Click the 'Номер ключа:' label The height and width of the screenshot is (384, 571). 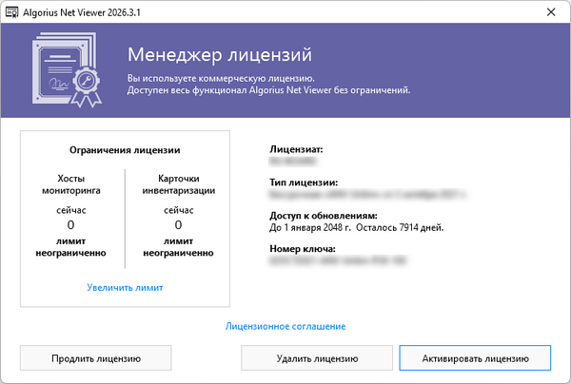[303, 249]
